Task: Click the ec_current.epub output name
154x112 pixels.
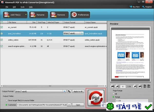Action: click(x=91, y=27)
